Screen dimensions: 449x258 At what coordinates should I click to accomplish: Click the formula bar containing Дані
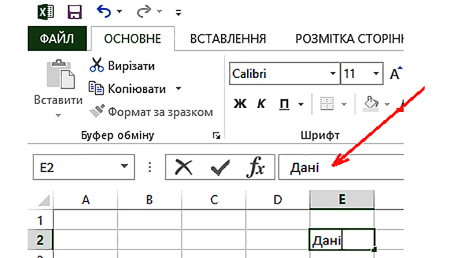tap(341, 167)
